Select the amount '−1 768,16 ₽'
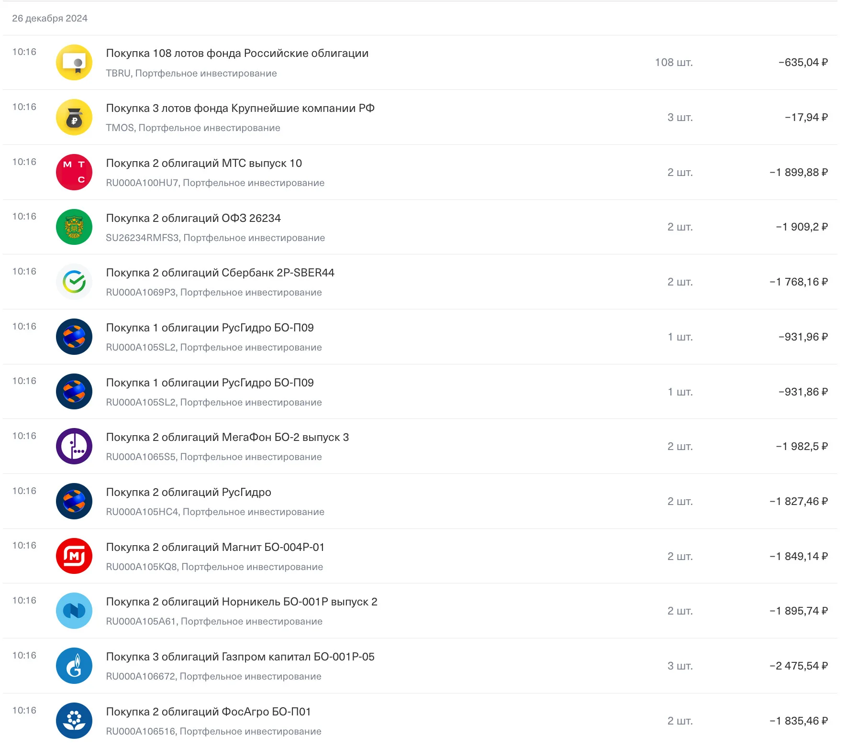846x747 pixels. pos(799,282)
